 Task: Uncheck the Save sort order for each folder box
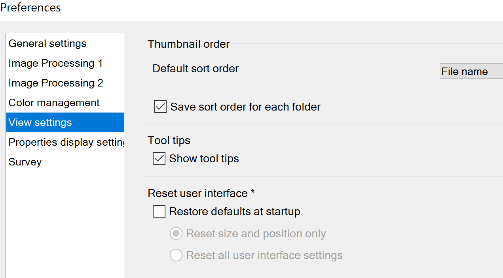(x=160, y=107)
